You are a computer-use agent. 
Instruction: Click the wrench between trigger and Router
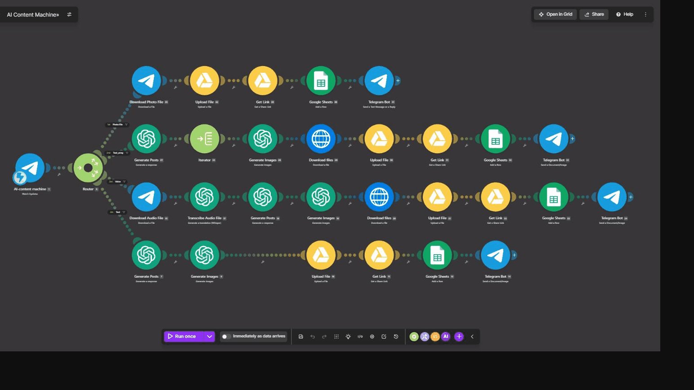pyautogui.click(x=59, y=175)
